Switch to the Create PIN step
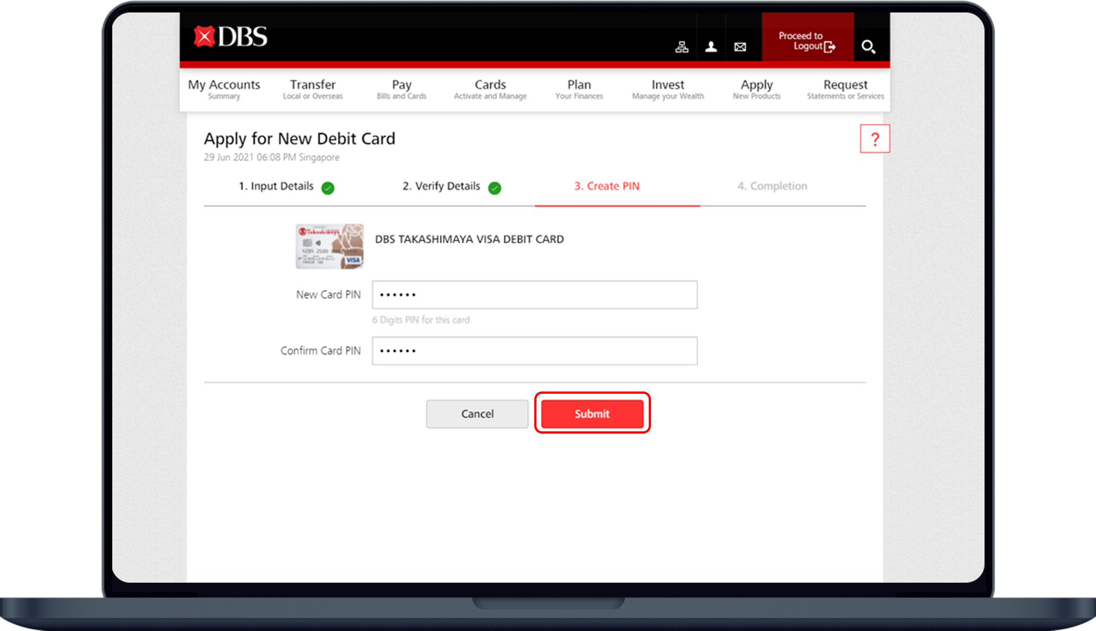The height and width of the screenshot is (631, 1096). [x=606, y=186]
